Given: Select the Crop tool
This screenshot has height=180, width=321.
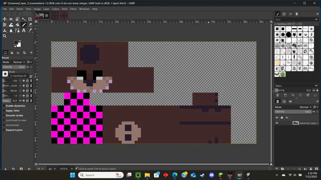Looking at the screenshot, I should (30, 19).
